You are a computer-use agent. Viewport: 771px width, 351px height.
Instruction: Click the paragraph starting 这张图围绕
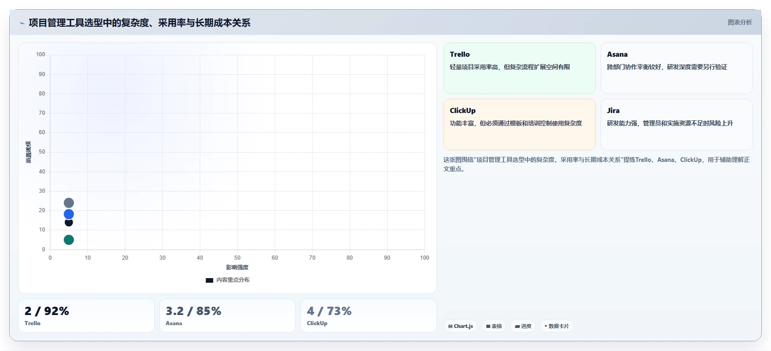tap(596, 164)
